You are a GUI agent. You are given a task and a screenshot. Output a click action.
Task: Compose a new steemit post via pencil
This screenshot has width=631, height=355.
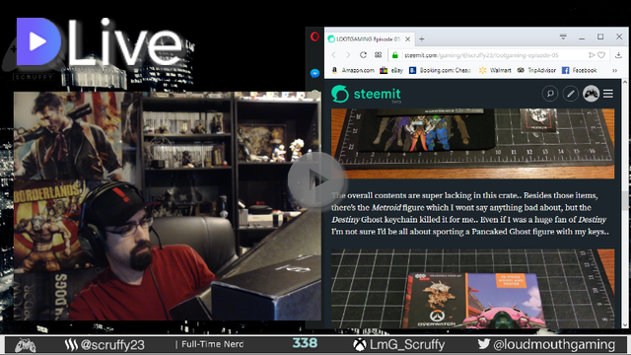pyautogui.click(x=570, y=94)
